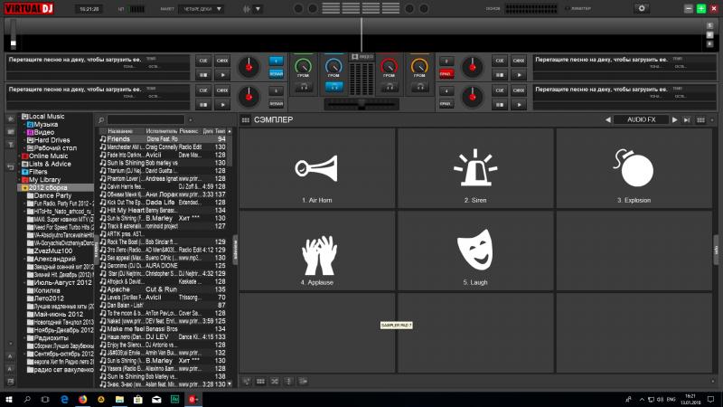This screenshot has width=723, height=407.
Task: Click SYNC on deck 2
Action: pos(519,61)
